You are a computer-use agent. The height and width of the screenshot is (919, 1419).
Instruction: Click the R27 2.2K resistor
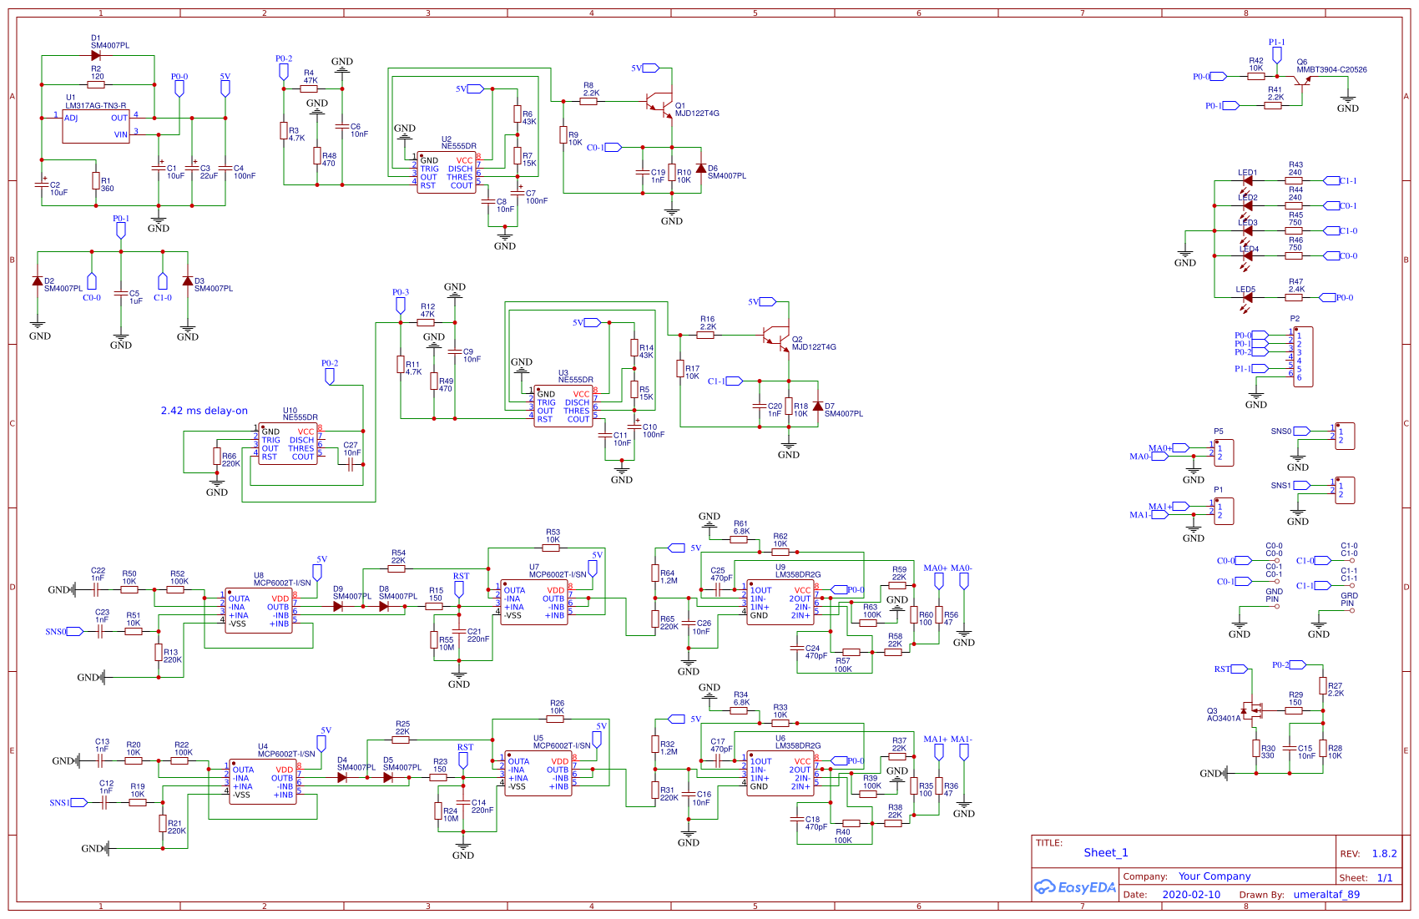pyautogui.click(x=1323, y=686)
